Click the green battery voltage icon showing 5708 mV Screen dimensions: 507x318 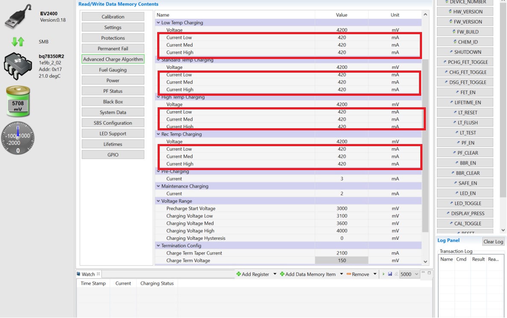click(18, 101)
